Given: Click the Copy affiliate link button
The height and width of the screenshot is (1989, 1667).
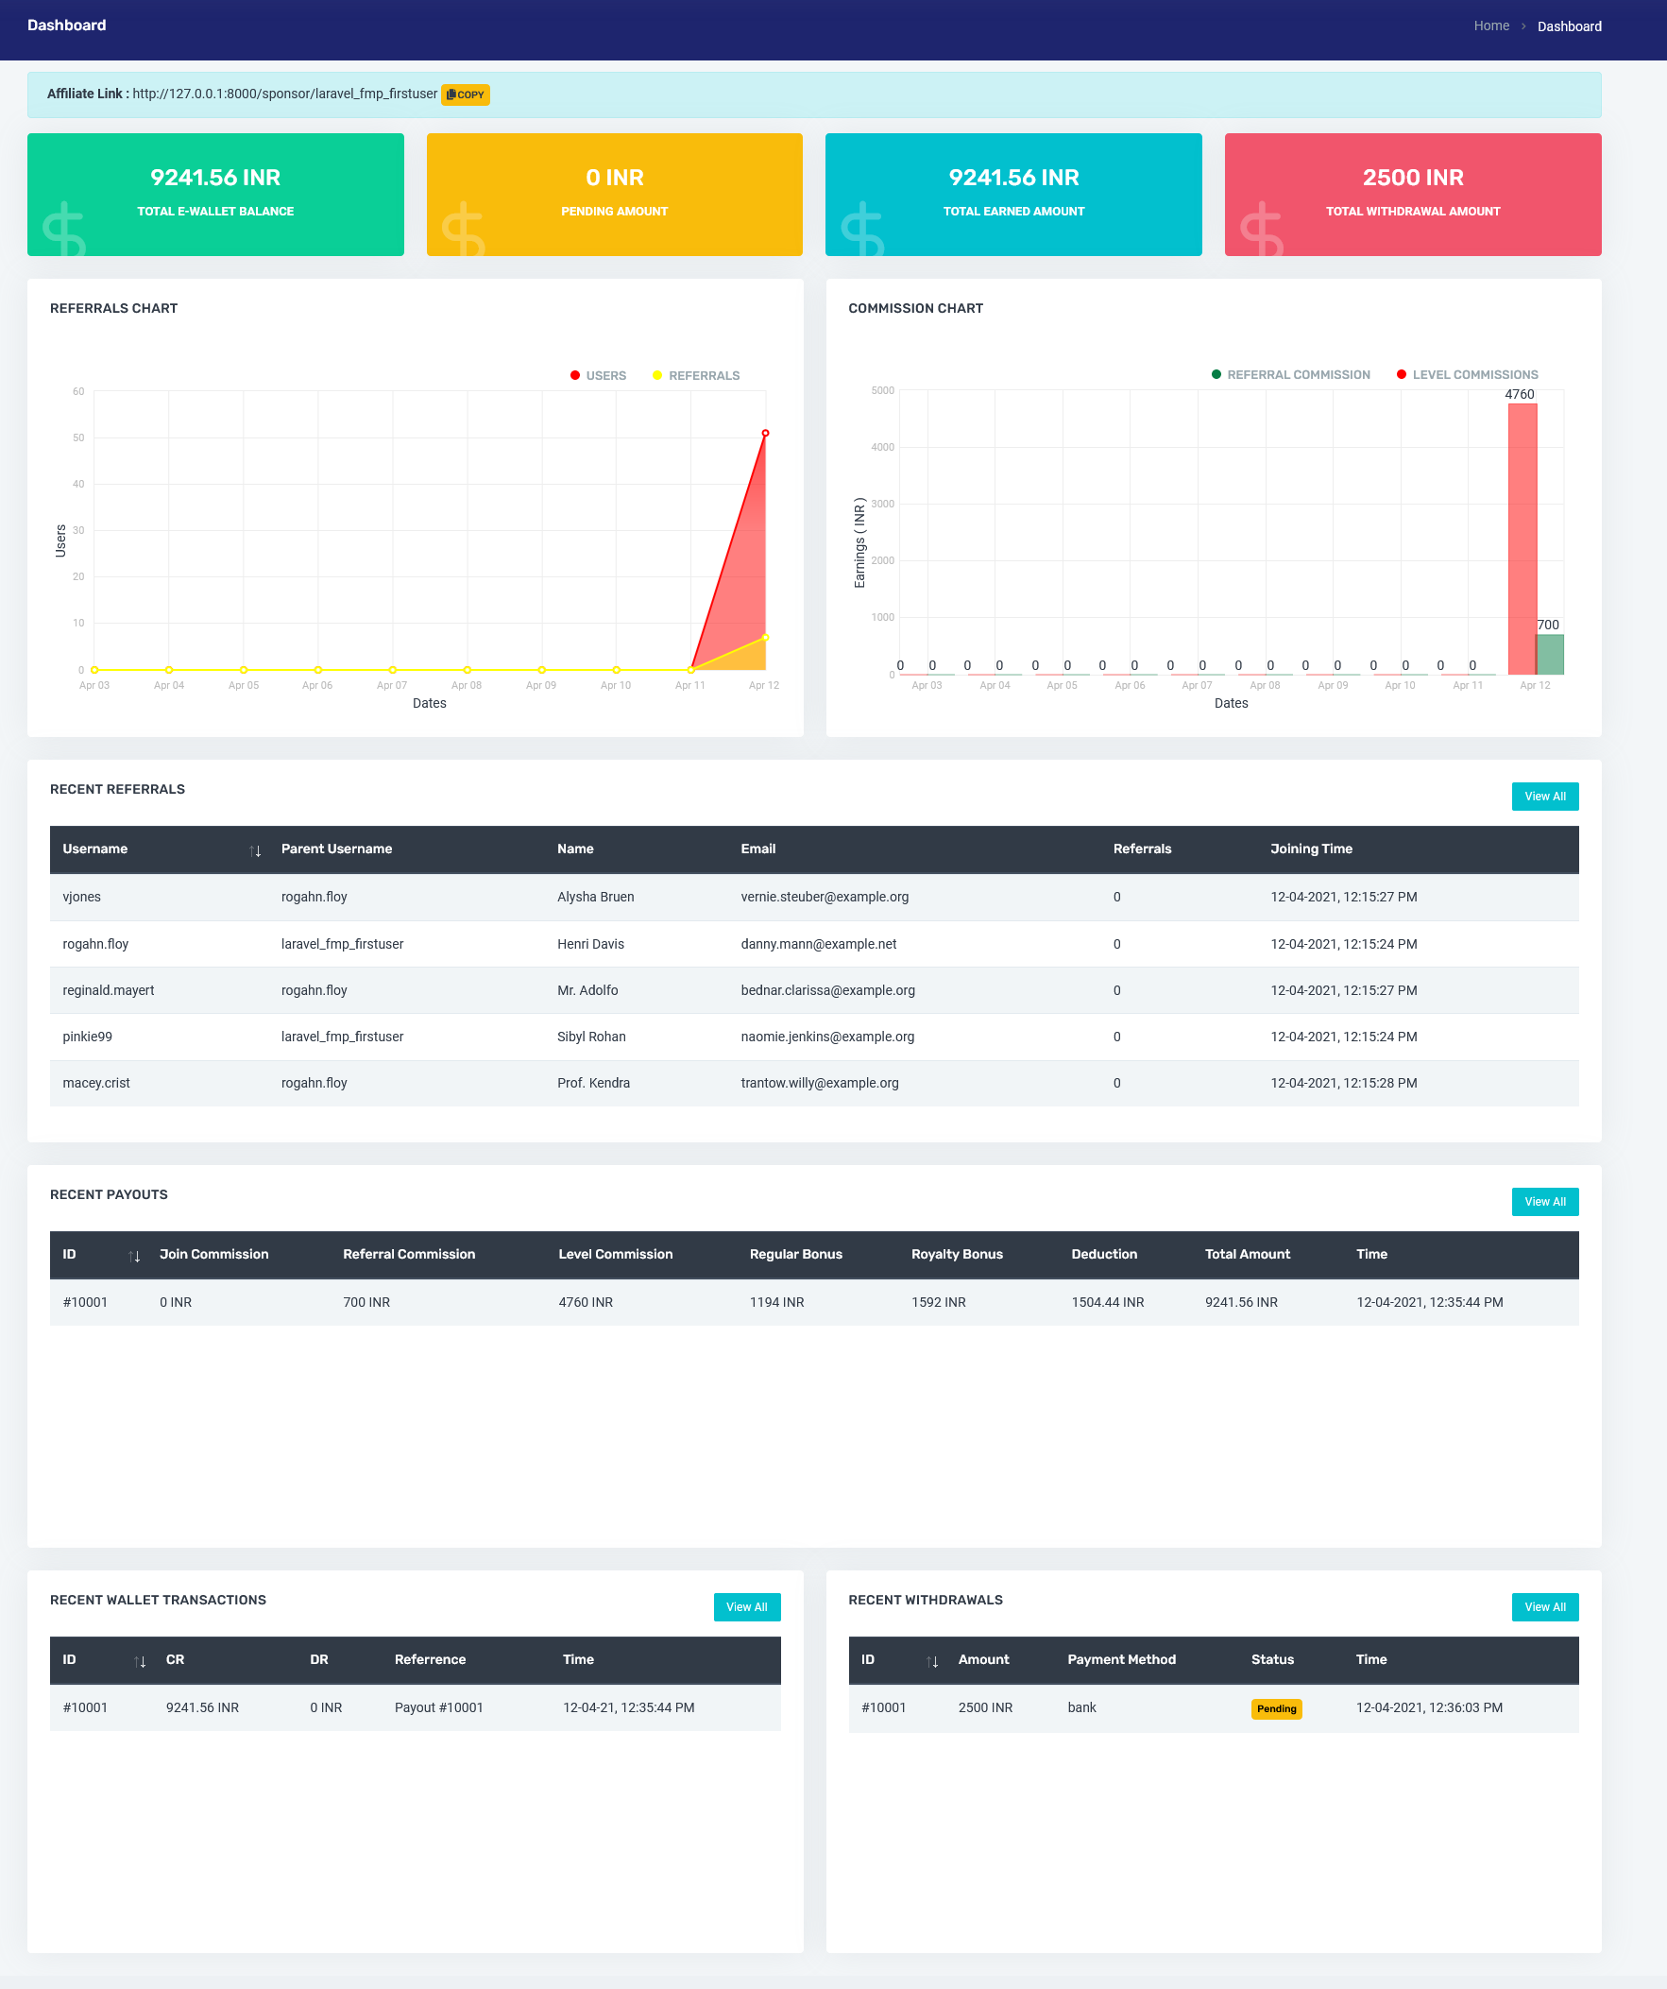Looking at the screenshot, I should (465, 94).
